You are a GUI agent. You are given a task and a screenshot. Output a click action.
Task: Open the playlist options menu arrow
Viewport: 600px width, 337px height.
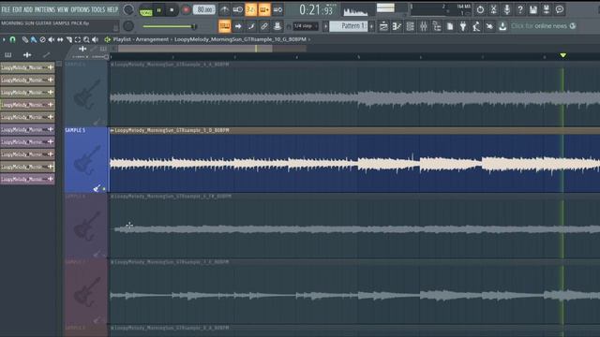pos(4,39)
